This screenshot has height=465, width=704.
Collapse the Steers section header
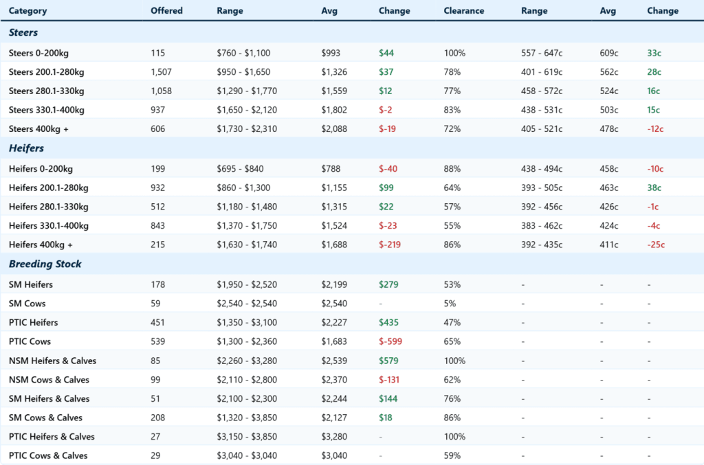pyautogui.click(x=22, y=32)
